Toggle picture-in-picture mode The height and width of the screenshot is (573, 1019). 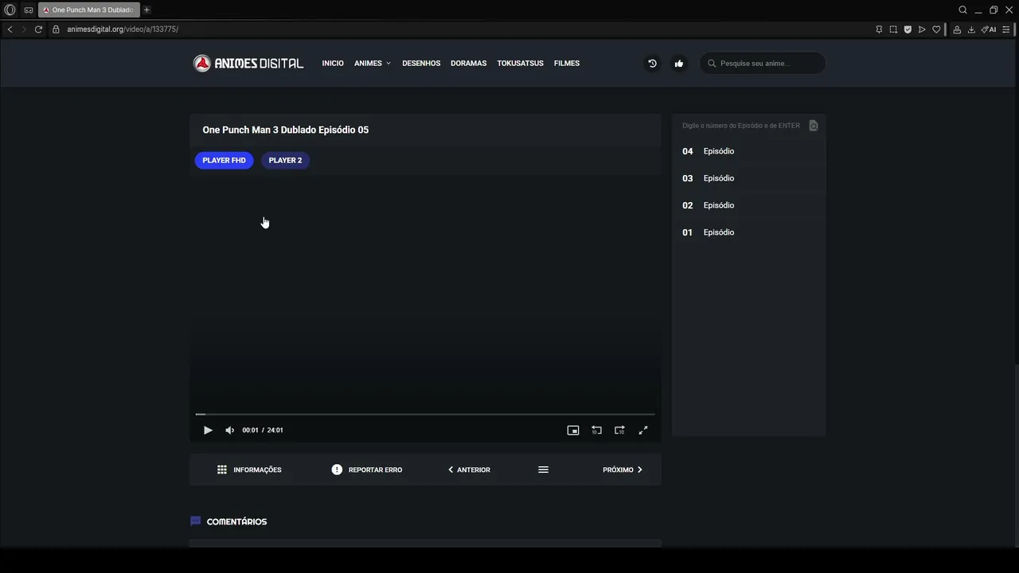572,431
